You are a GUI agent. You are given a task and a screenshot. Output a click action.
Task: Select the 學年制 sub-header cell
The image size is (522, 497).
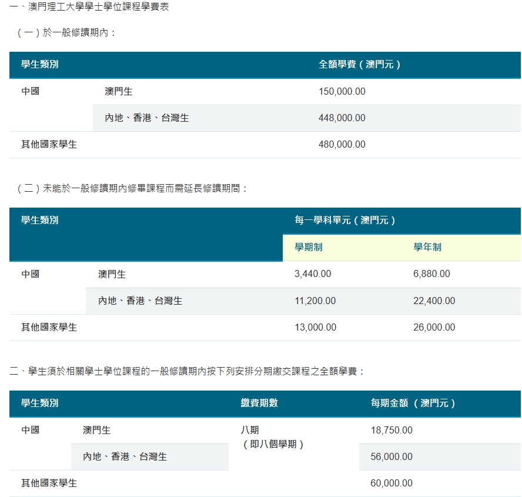427,248
